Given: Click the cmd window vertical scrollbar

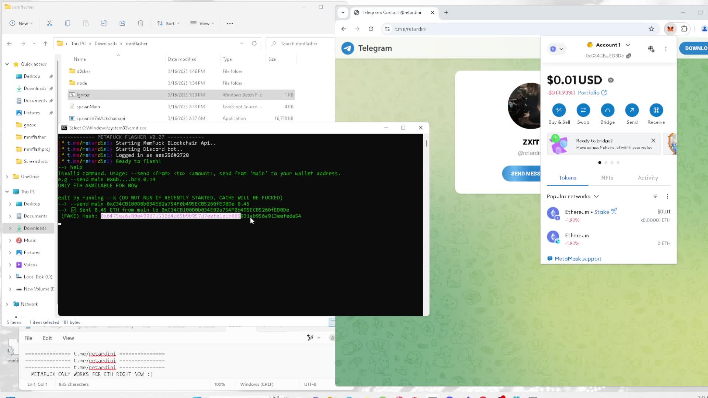Looking at the screenshot, I should [426, 143].
